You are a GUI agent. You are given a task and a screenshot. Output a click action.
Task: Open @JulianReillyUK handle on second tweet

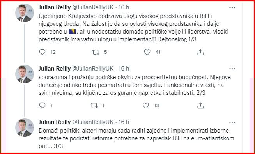coord(93,69)
